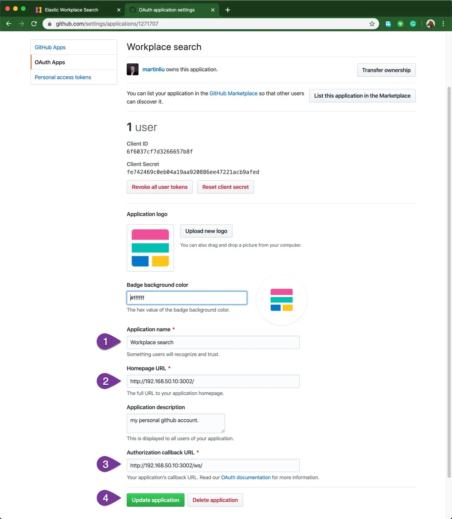
Task: Bookmark this page using the star icon
Action: click(372, 24)
